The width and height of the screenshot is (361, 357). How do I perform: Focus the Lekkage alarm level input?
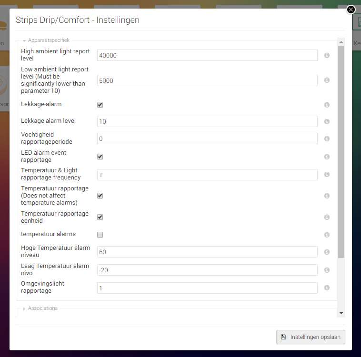[207, 121]
